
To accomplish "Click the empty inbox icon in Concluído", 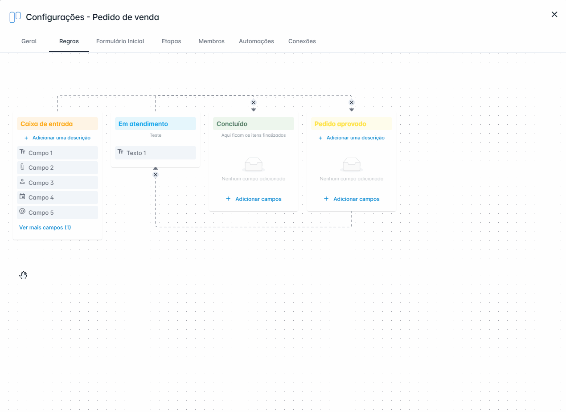I will pos(254,165).
